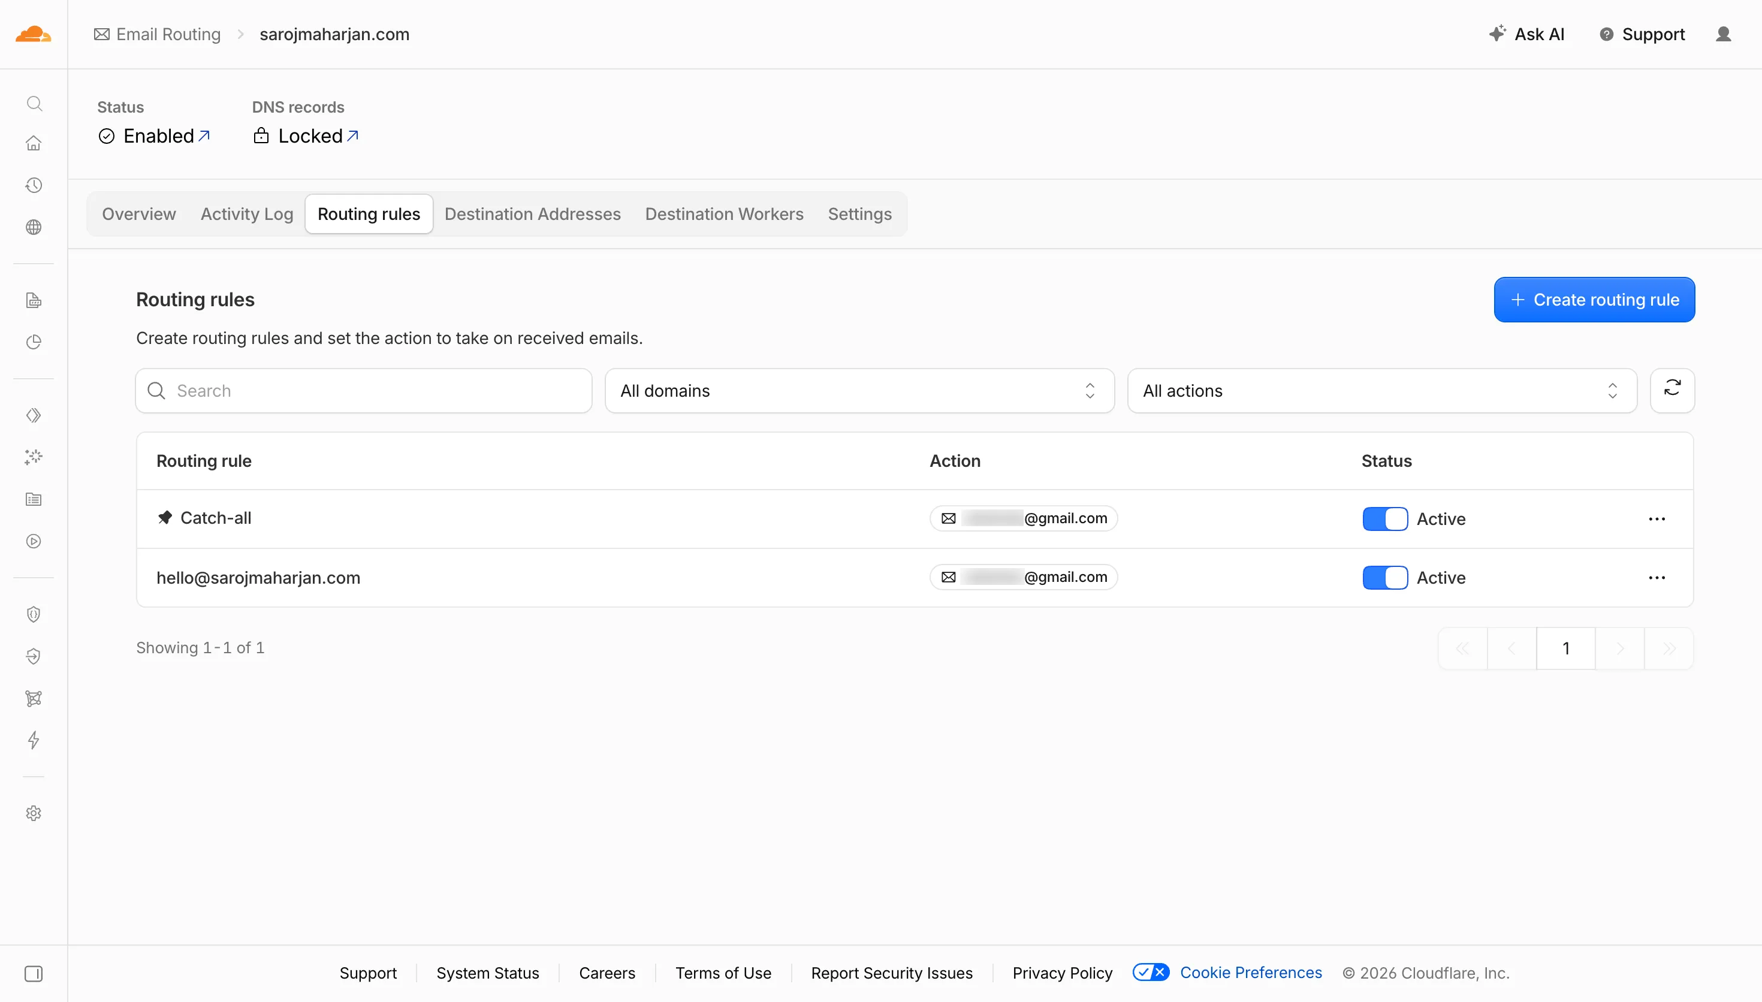Image resolution: width=1762 pixels, height=1002 pixels.
Task: Open double-chevron Workers icon in sidebar
Action: tap(34, 415)
